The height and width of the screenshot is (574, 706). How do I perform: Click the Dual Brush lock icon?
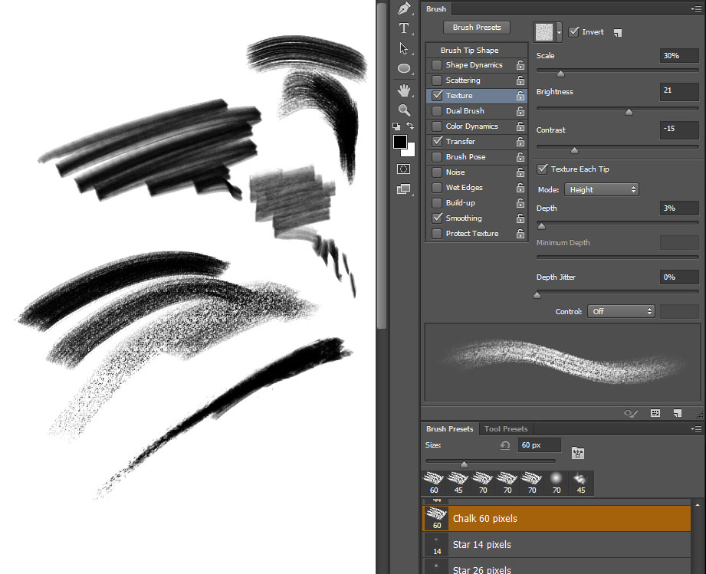pos(520,111)
